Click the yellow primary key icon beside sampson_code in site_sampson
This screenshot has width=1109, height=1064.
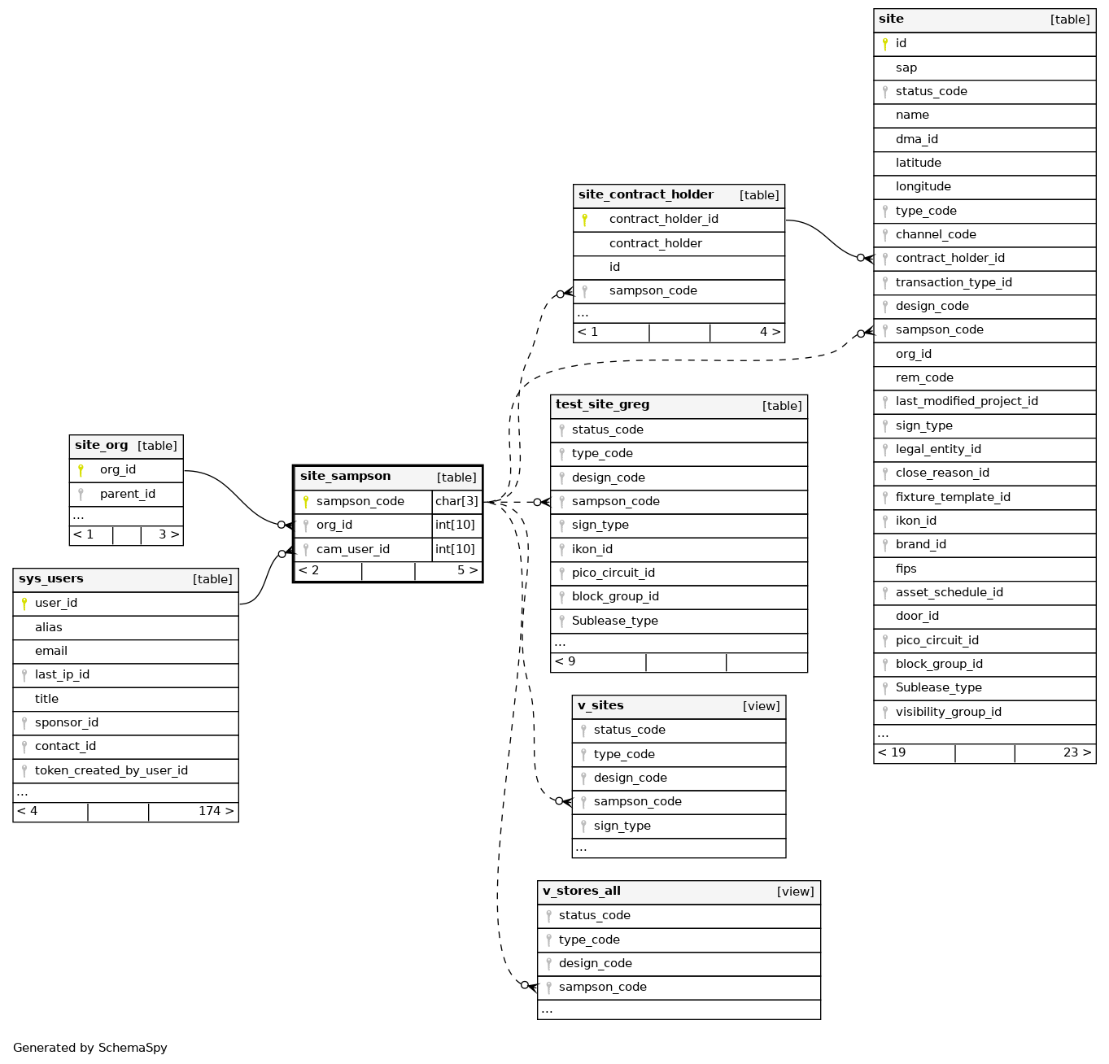(x=306, y=502)
